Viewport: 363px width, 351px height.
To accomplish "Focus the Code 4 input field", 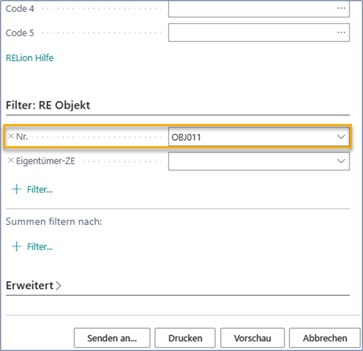I will (x=249, y=9).
